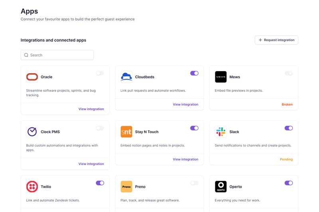Click the Operto logo icon
The height and width of the screenshot is (212, 319).
coord(221,187)
